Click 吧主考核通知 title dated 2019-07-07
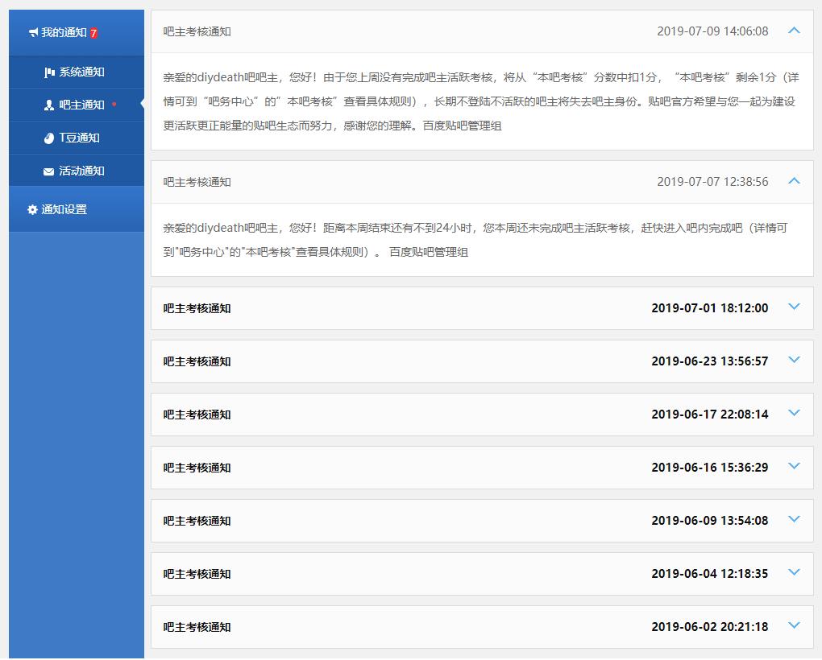This screenshot has width=822, height=660. (x=197, y=182)
